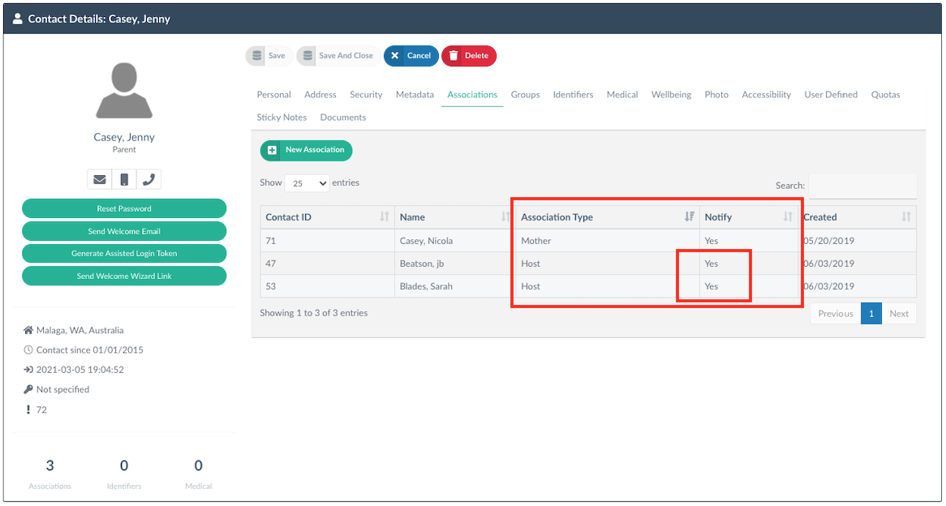The height and width of the screenshot is (506, 946).
Task: Click the Mother association type cell
Action: pyautogui.click(x=608, y=241)
